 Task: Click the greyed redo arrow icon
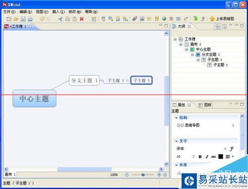(x=49, y=19)
